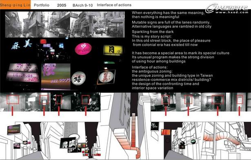Select "residence-commerce mix districts/ building?"
This screenshot has height=160, width=251.
[x=171, y=80]
